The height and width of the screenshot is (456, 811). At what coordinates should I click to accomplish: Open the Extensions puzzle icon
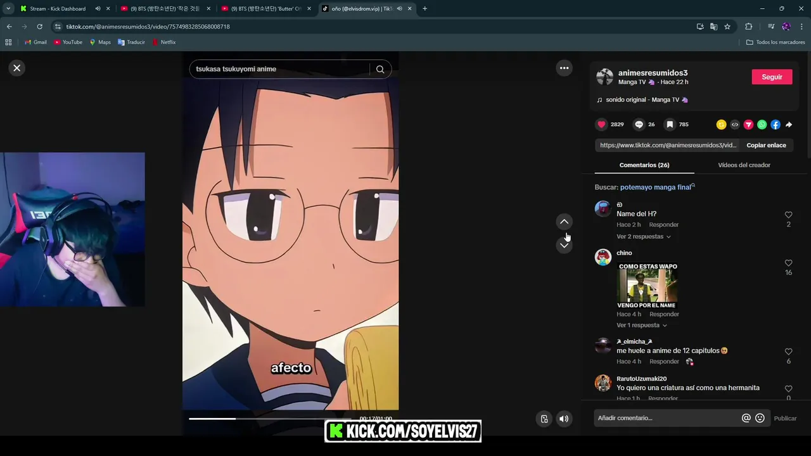748,27
